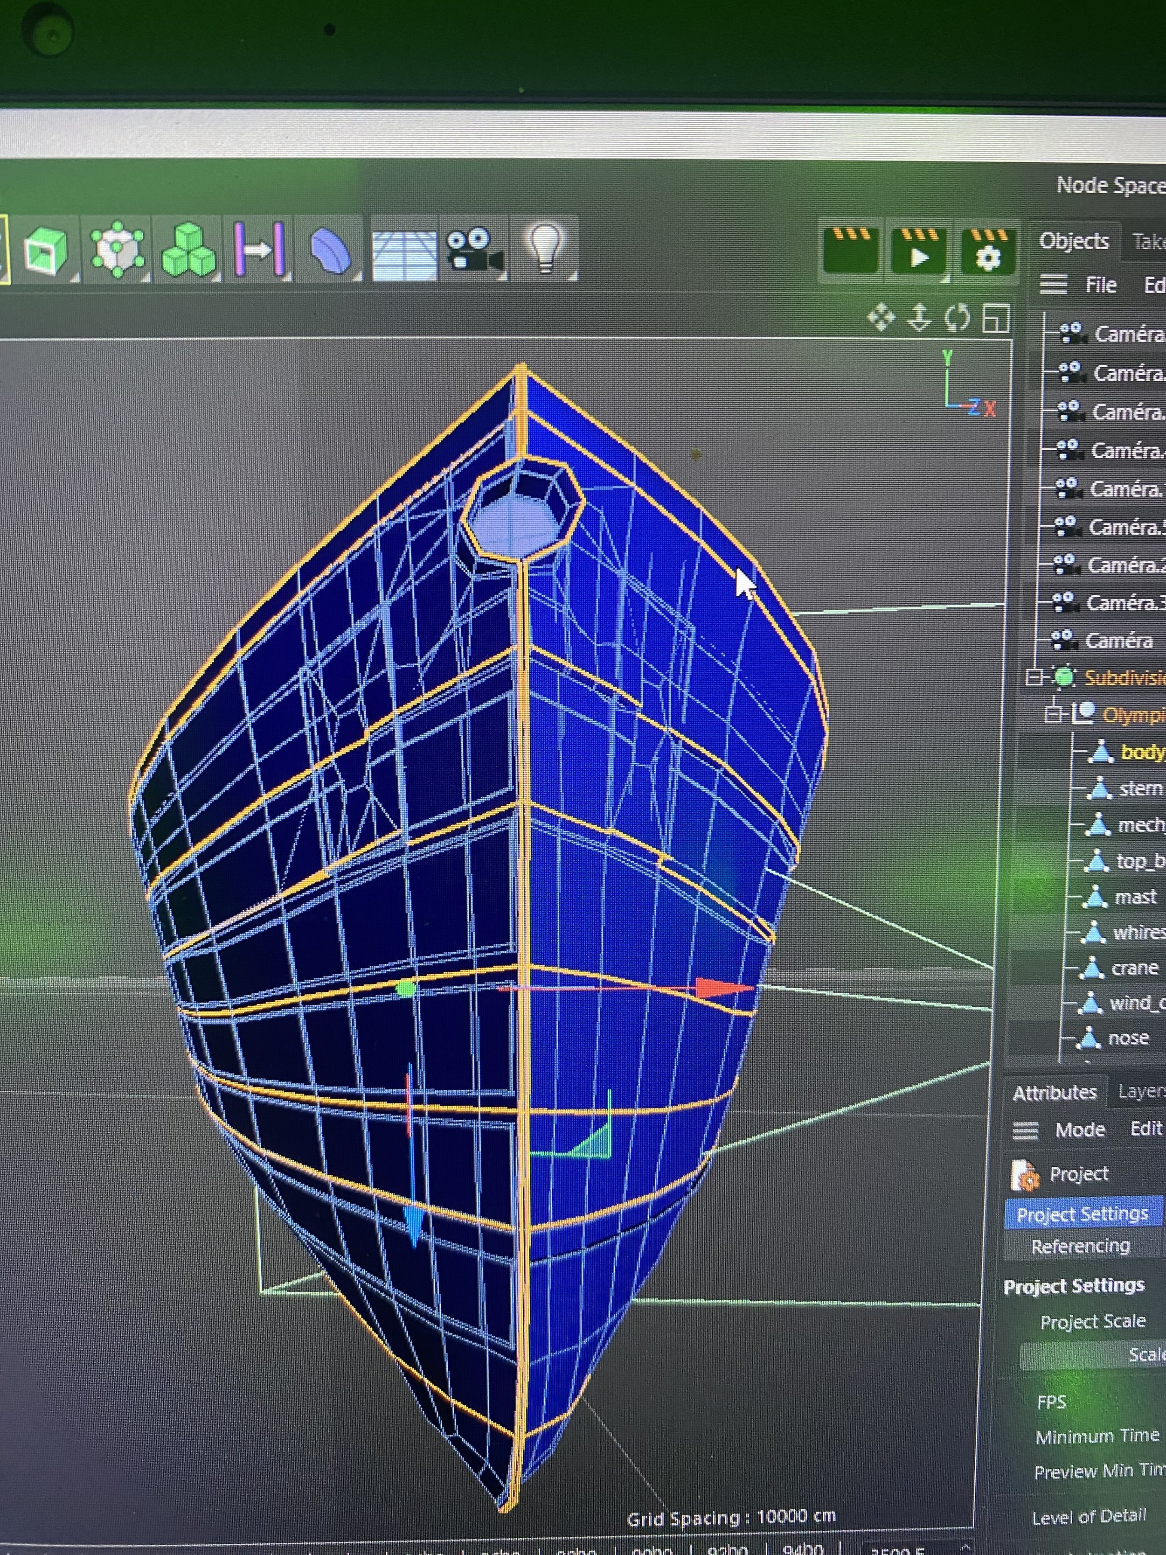Click the Project Scale label

pos(1093,1322)
